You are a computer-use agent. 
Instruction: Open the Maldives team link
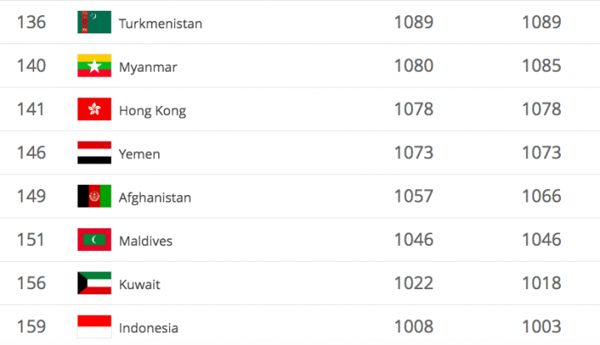146,241
